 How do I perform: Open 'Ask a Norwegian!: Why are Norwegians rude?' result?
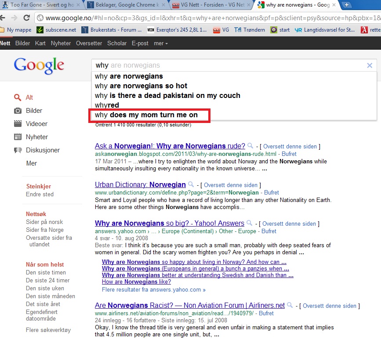(x=170, y=146)
